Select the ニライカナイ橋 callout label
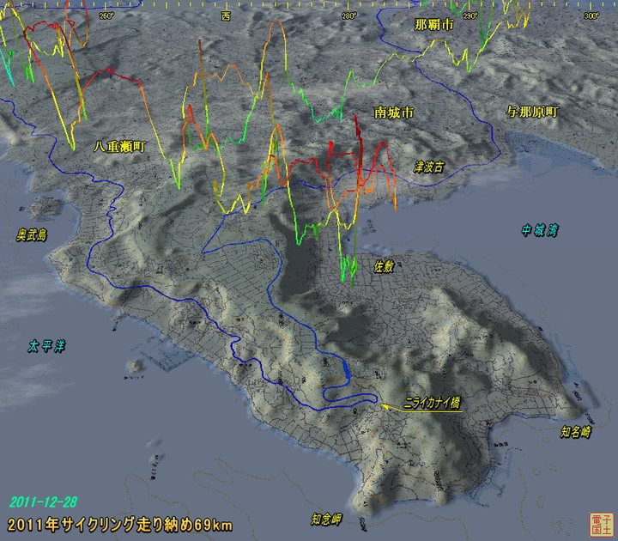 432,402
